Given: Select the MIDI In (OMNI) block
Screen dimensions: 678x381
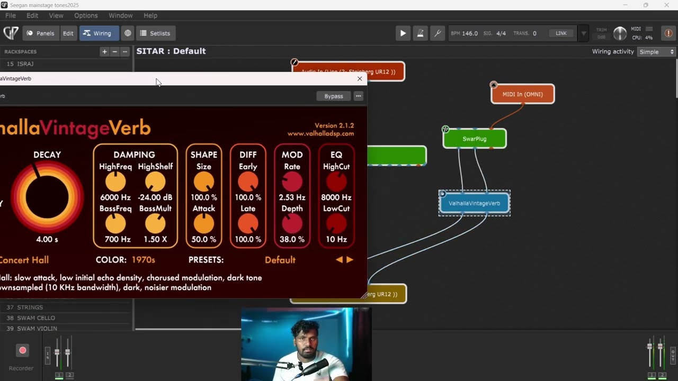Looking at the screenshot, I should (x=523, y=94).
